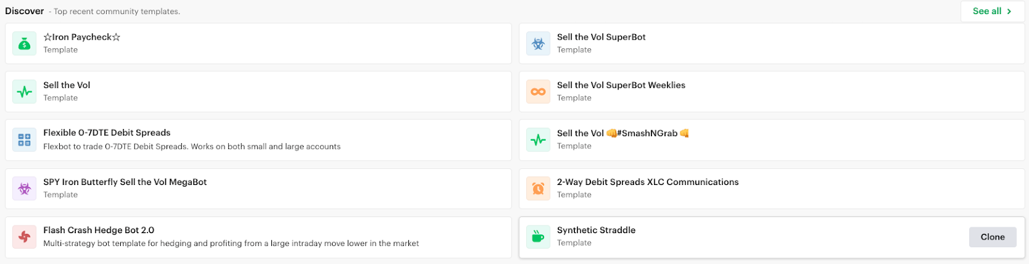This screenshot has height=264, width=1029.
Task: Select the SPY Iron Butterfly Sell the Vol MegaBot title
Action: 125,182
